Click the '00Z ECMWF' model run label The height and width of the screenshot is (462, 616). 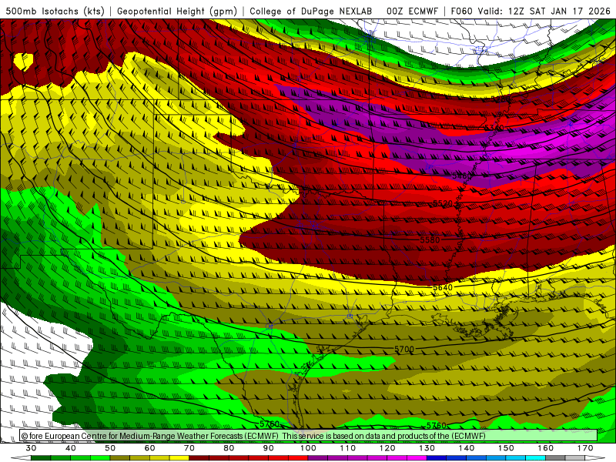[412, 11]
